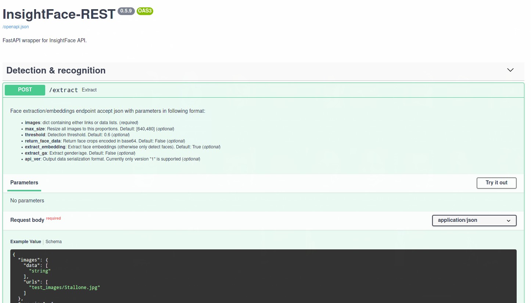Click the "data" key in example JSON
This screenshot has width=531, height=303.
[x=32, y=265]
